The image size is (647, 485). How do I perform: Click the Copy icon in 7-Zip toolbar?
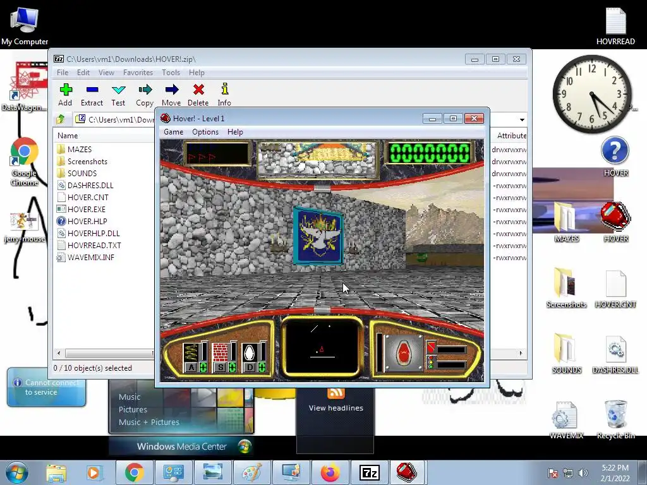point(145,95)
